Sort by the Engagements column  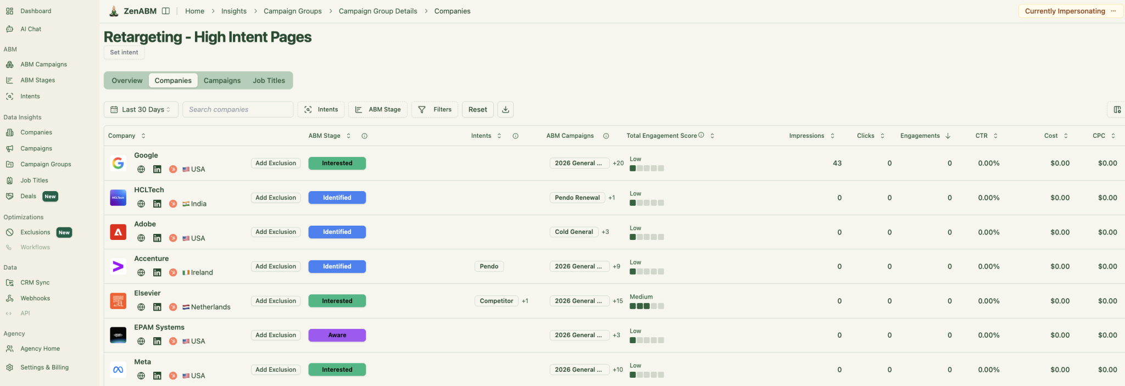point(925,136)
